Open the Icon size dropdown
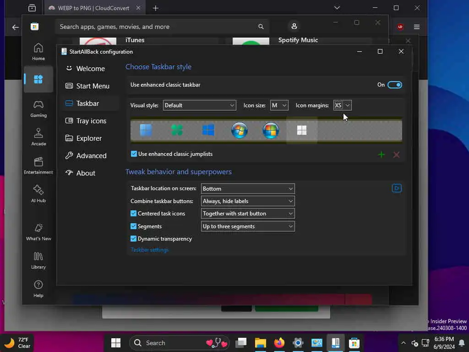Viewport: 469px width, 352px height. (279, 105)
